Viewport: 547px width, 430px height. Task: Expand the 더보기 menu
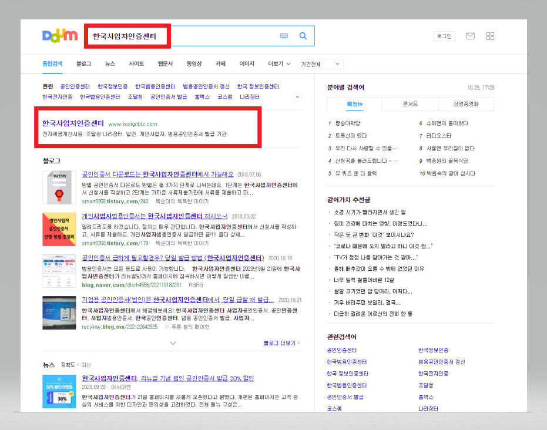[278, 64]
